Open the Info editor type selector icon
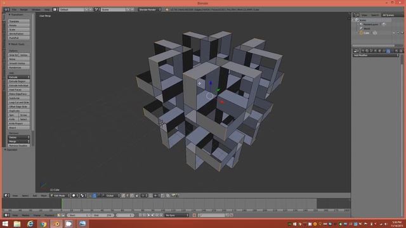 click(6, 9)
